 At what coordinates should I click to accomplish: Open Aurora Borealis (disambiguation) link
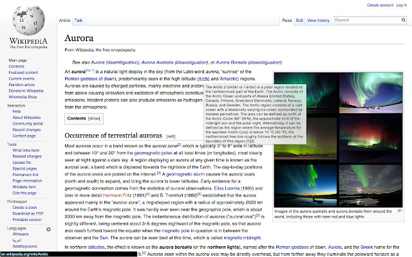tap(248, 62)
